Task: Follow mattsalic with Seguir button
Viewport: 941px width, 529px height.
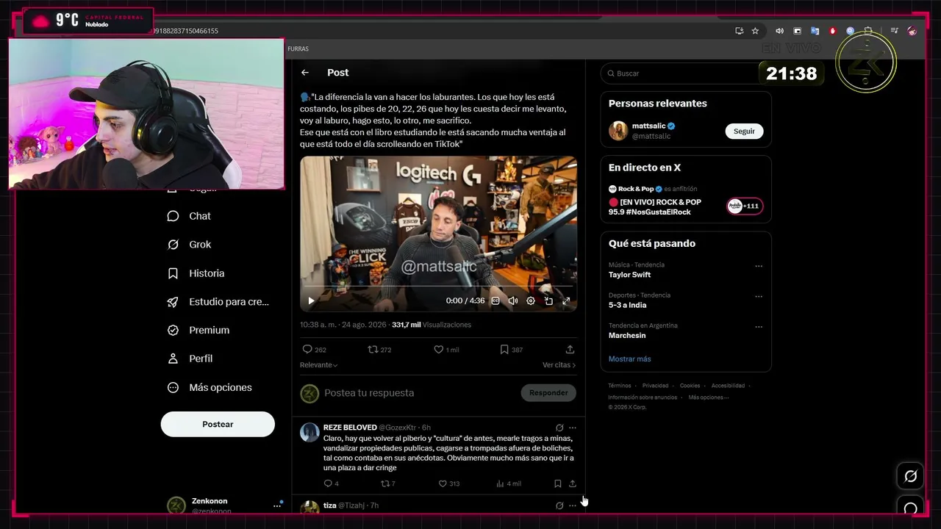Action: click(744, 132)
